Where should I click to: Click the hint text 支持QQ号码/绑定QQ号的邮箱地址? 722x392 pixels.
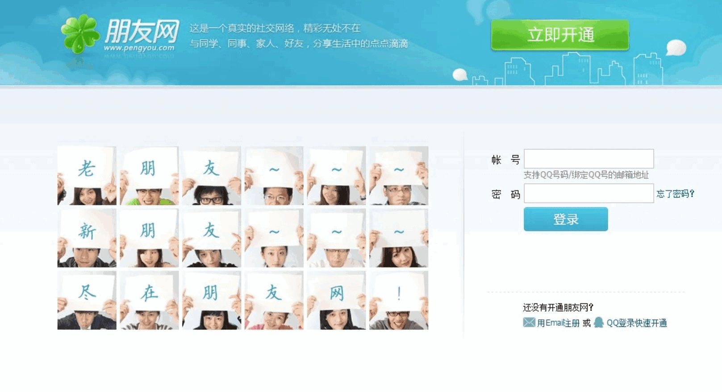click(586, 175)
